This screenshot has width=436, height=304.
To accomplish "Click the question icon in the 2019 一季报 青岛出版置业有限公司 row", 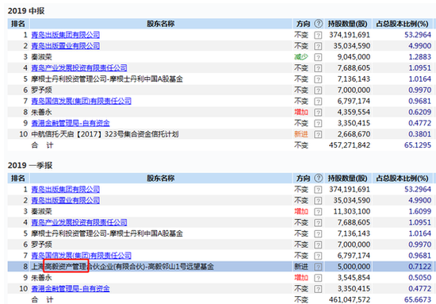I will (x=318, y=201).
